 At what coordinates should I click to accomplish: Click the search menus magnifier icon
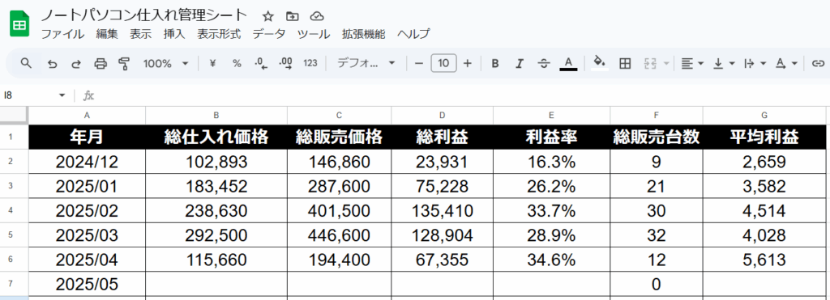(26, 63)
